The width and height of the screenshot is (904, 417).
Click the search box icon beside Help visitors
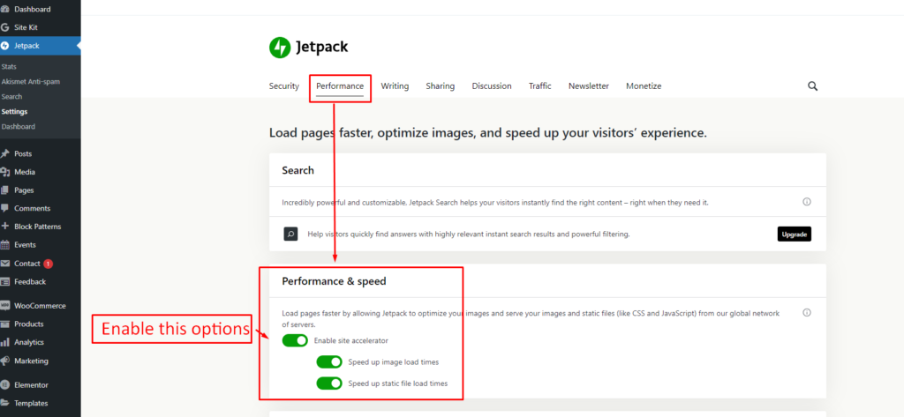[x=290, y=234]
